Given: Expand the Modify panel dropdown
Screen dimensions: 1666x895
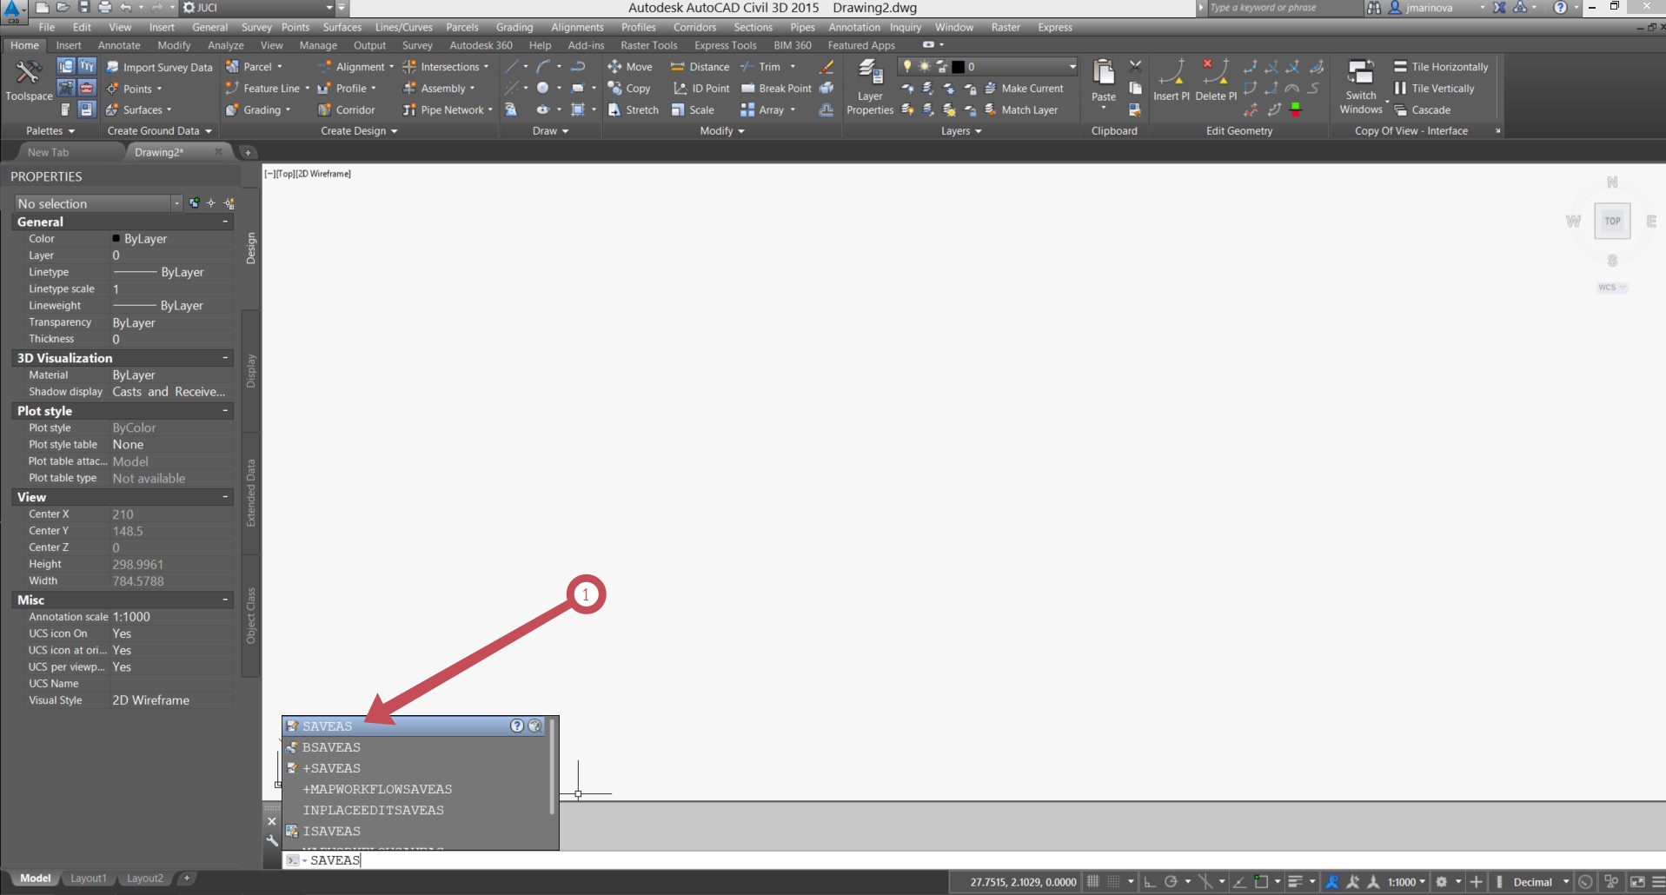Looking at the screenshot, I should 722,131.
